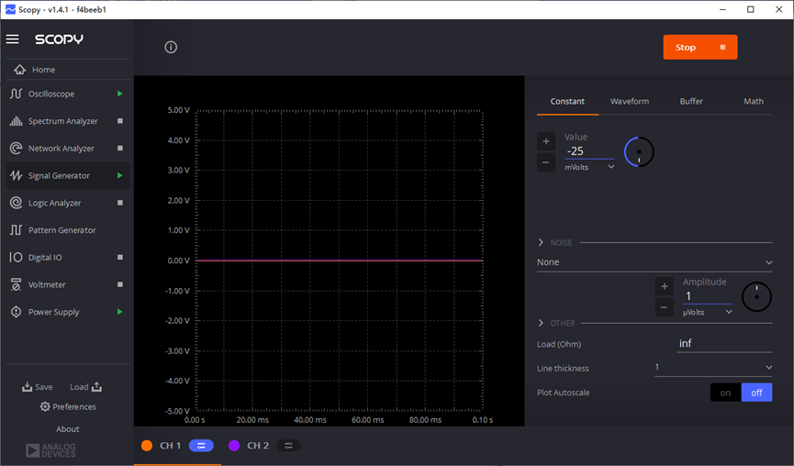Open CH 2 settings menu icon
The height and width of the screenshot is (466, 794).
[x=288, y=446]
